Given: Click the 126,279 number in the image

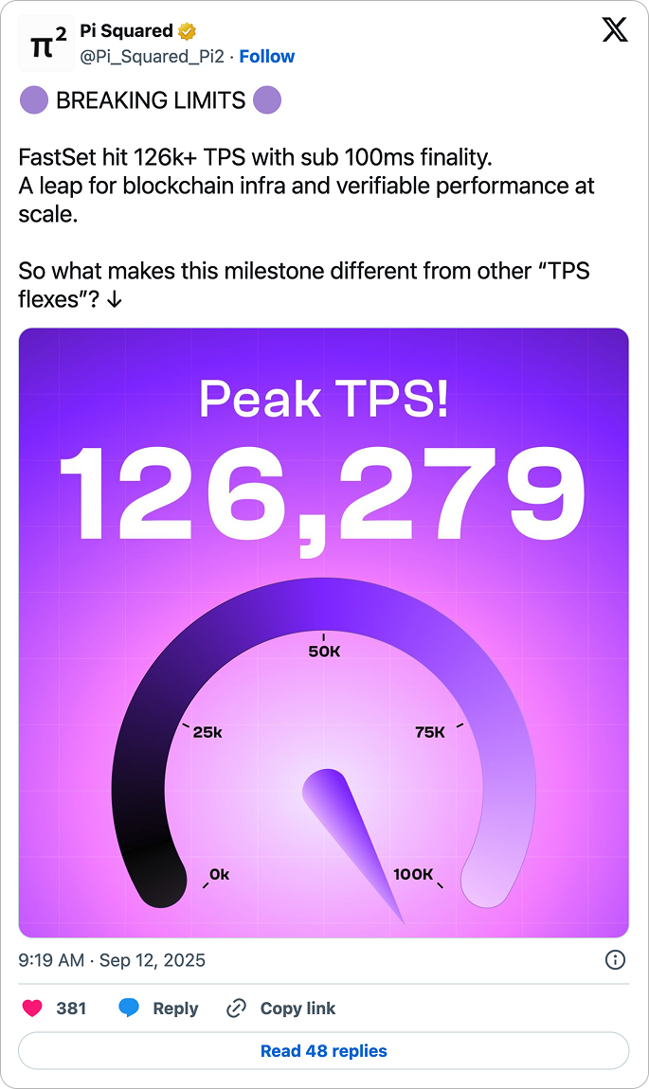Looking at the screenshot, I should pyautogui.click(x=322, y=496).
